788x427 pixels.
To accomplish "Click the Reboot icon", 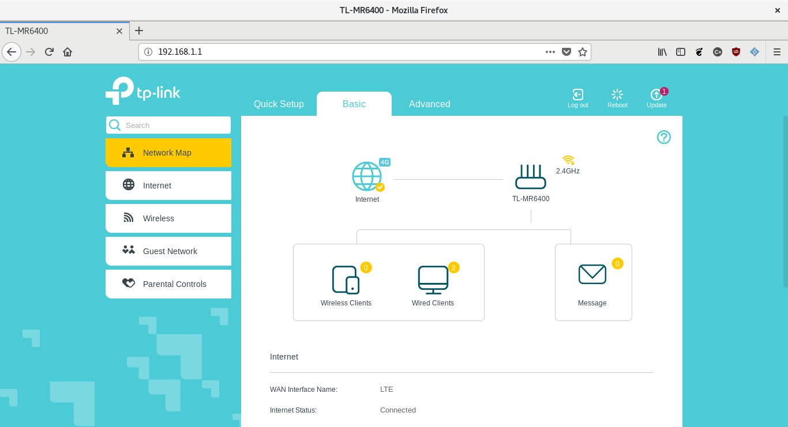I will (617, 95).
